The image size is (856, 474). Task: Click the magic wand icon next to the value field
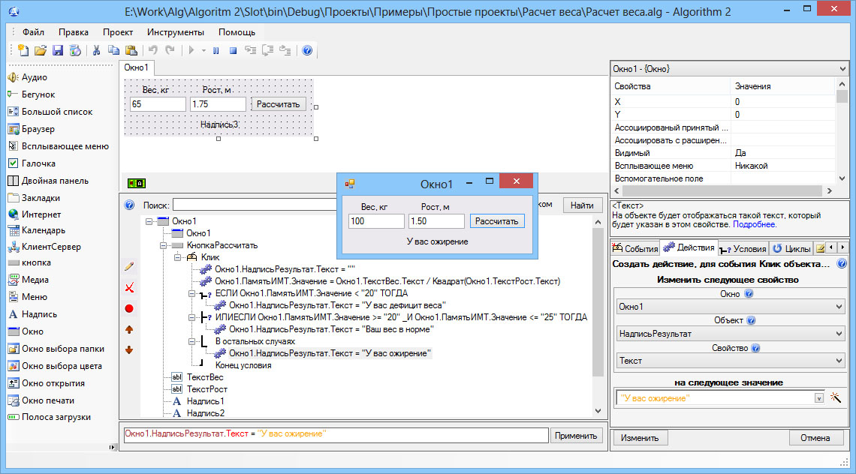coord(835,397)
